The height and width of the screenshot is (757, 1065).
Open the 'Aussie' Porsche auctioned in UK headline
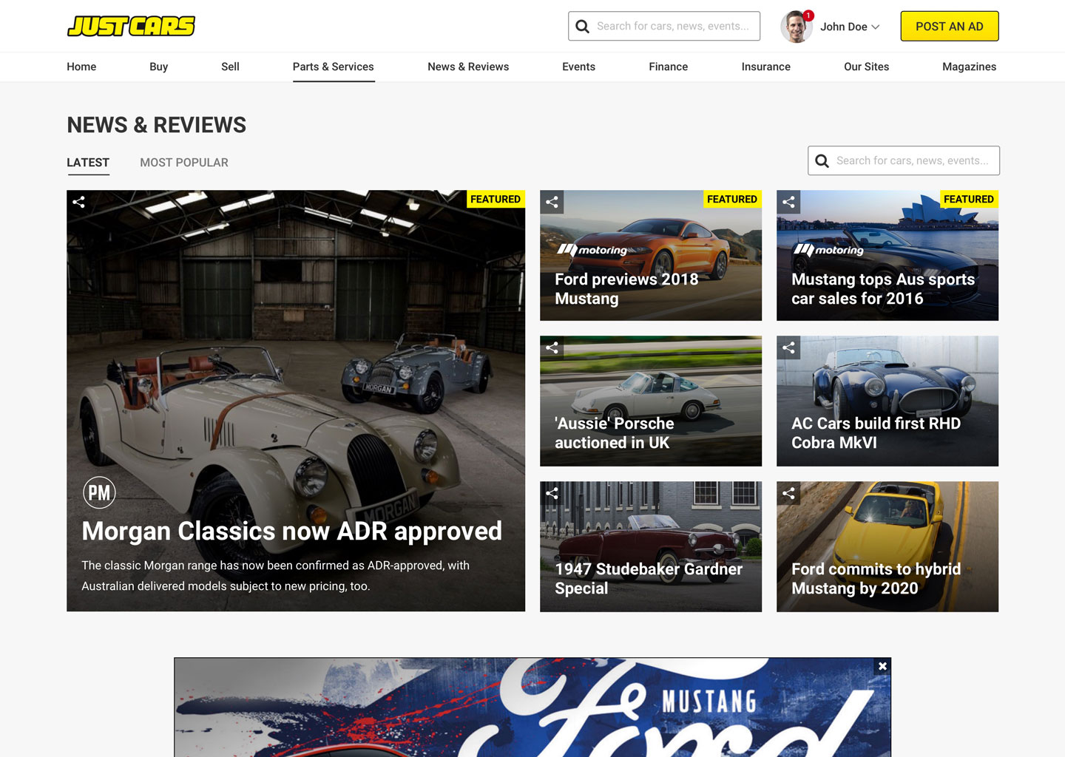click(615, 433)
